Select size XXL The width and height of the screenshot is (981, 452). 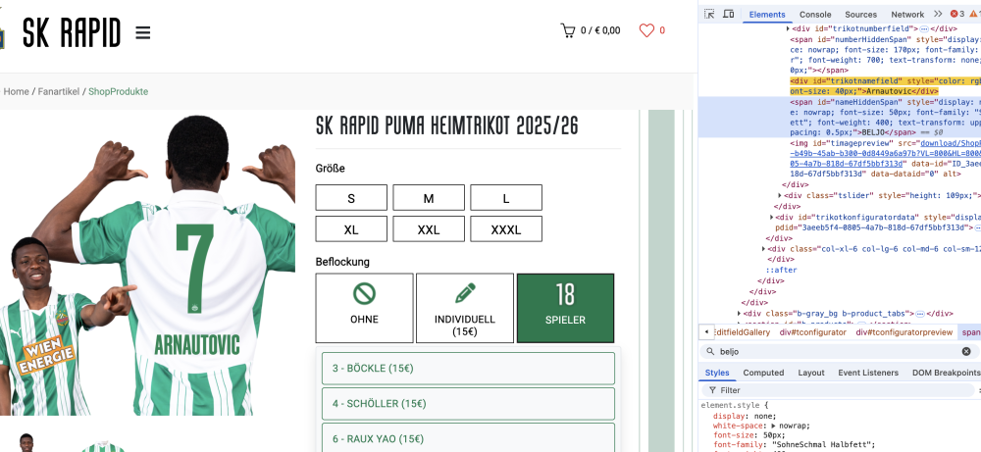tap(429, 229)
